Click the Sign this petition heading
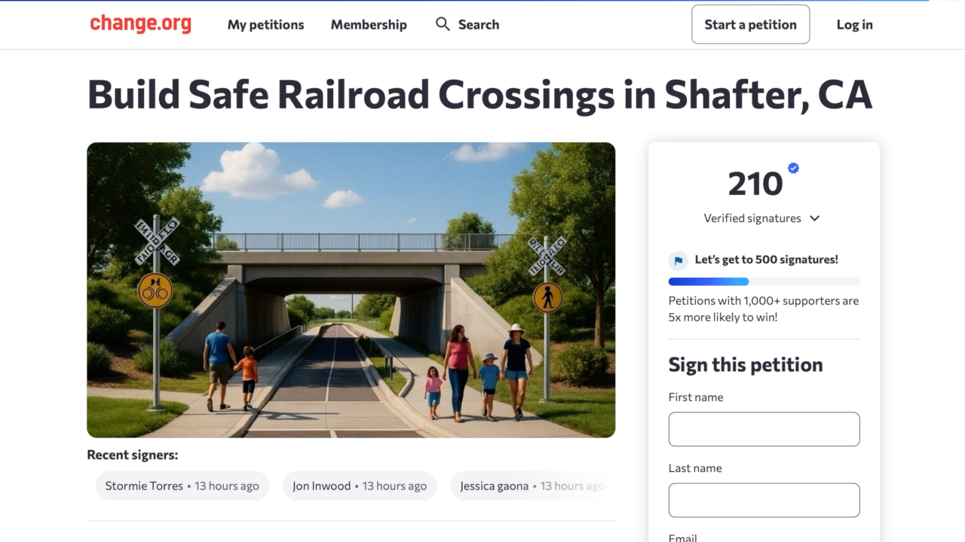This screenshot has width=965, height=542. click(745, 365)
